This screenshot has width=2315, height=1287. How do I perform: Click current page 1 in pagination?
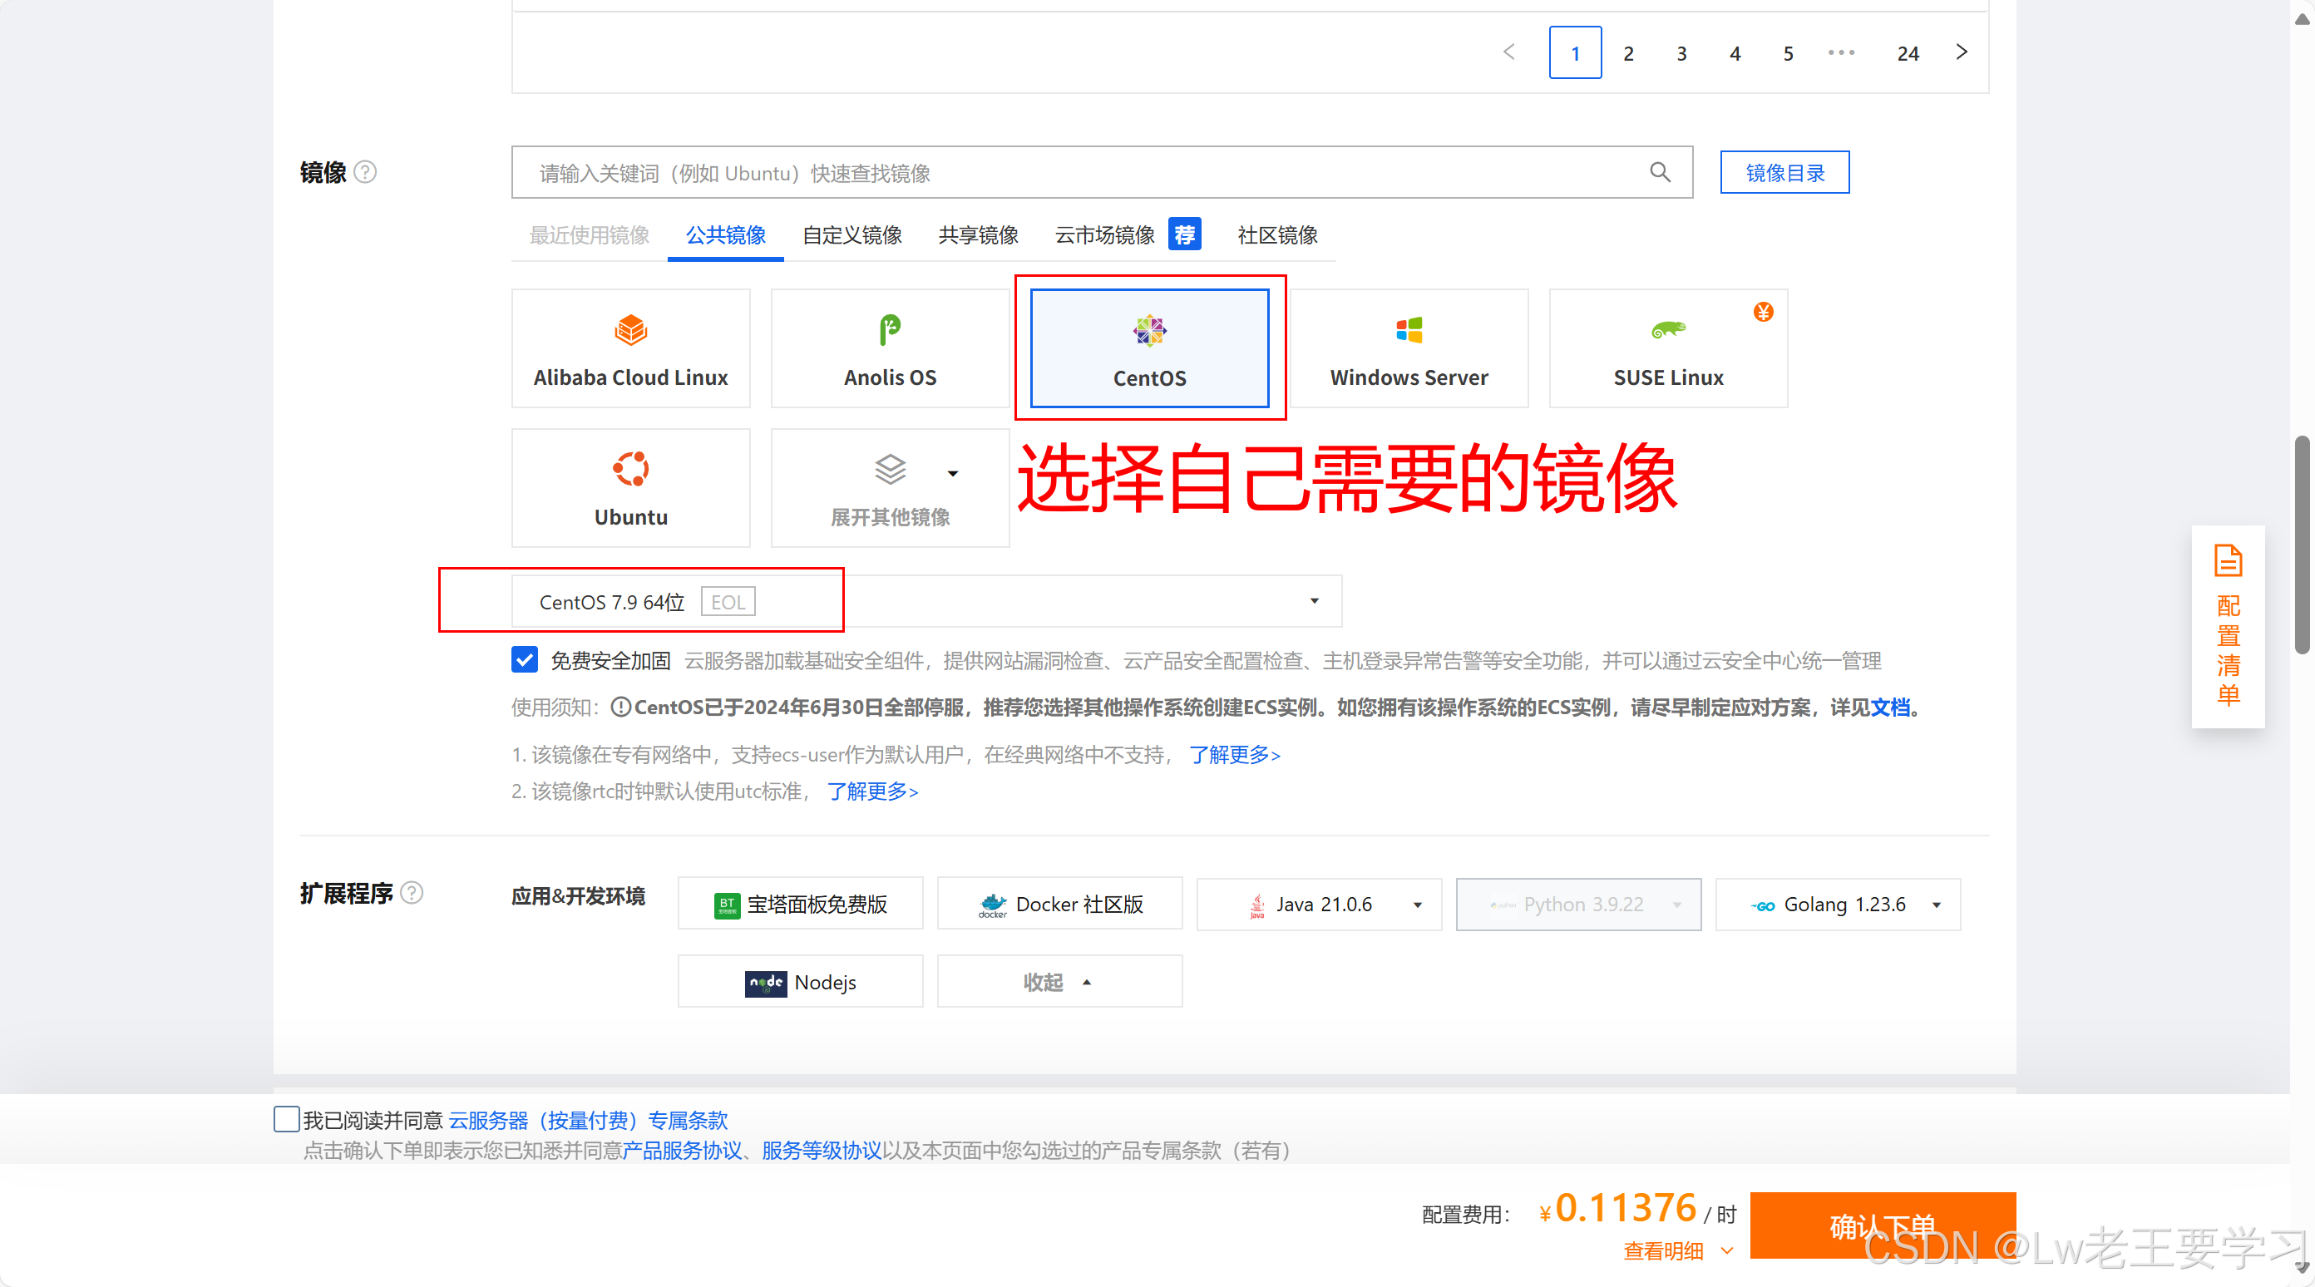click(1576, 53)
